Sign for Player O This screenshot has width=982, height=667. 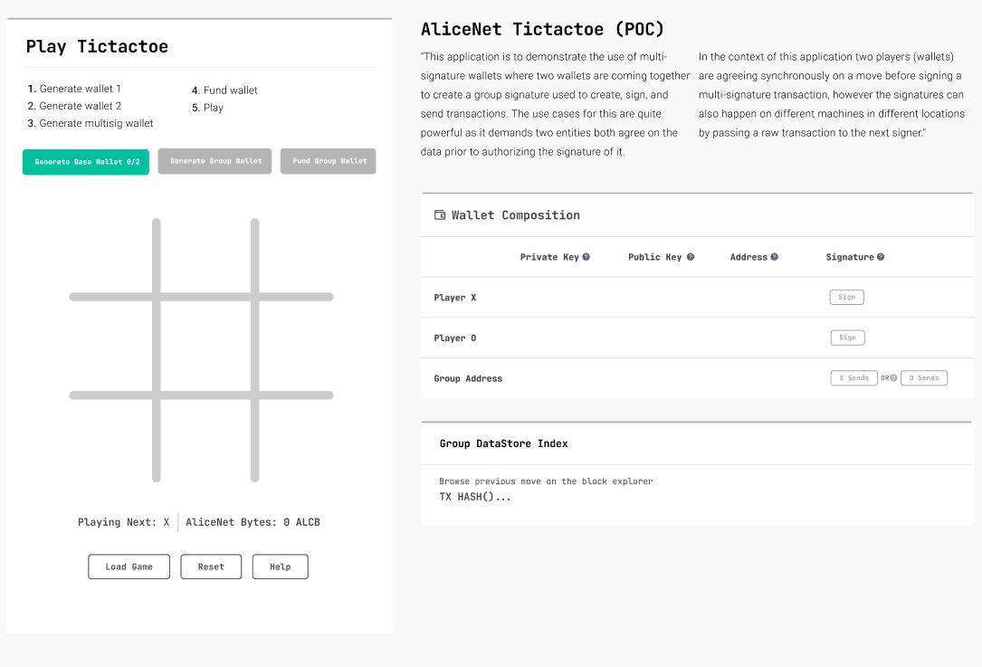point(847,337)
